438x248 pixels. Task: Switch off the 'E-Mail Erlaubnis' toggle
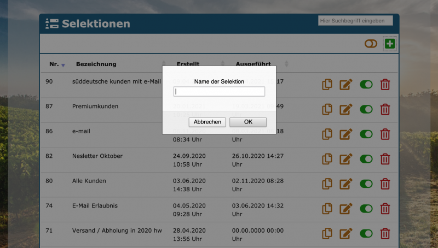click(x=366, y=209)
